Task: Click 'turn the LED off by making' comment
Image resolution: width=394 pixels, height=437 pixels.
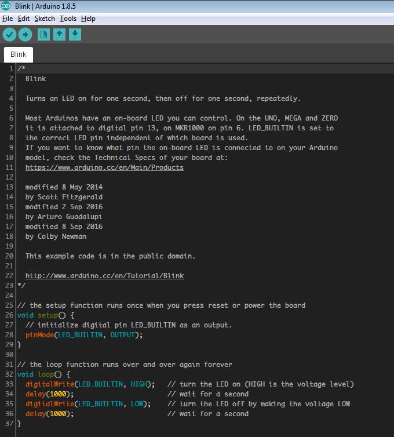Action: pyautogui.click(x=258, y=404)
